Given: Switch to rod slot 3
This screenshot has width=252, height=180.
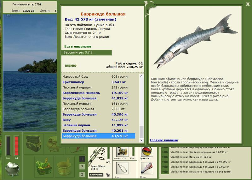Looking at the screenshot, I should click(x=82, y=174).
